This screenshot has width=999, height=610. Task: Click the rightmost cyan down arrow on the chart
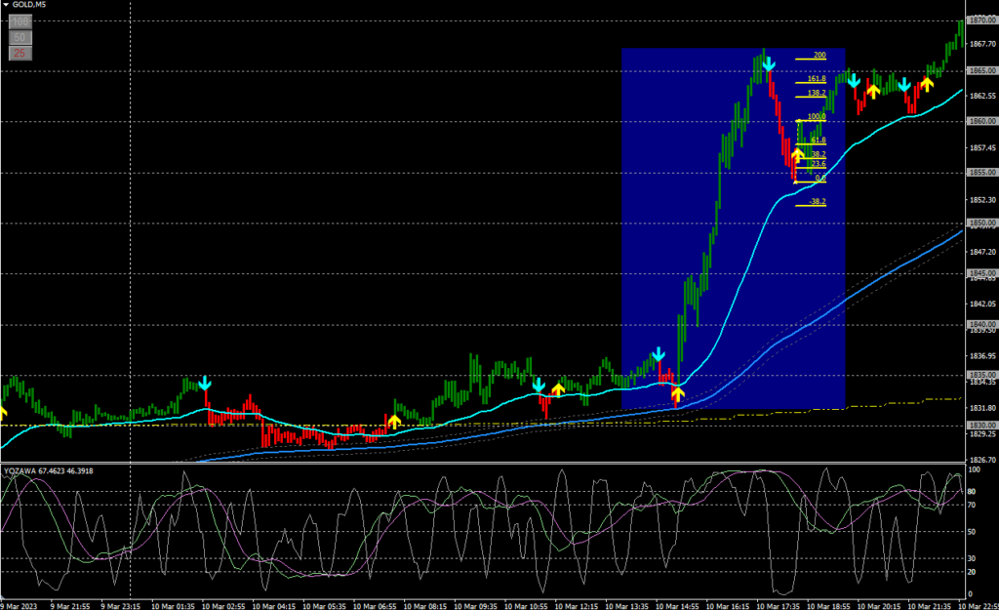tap(904, 85)
